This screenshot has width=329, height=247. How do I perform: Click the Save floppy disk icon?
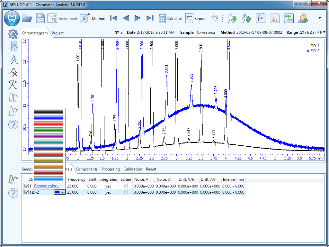coord(40,18)
